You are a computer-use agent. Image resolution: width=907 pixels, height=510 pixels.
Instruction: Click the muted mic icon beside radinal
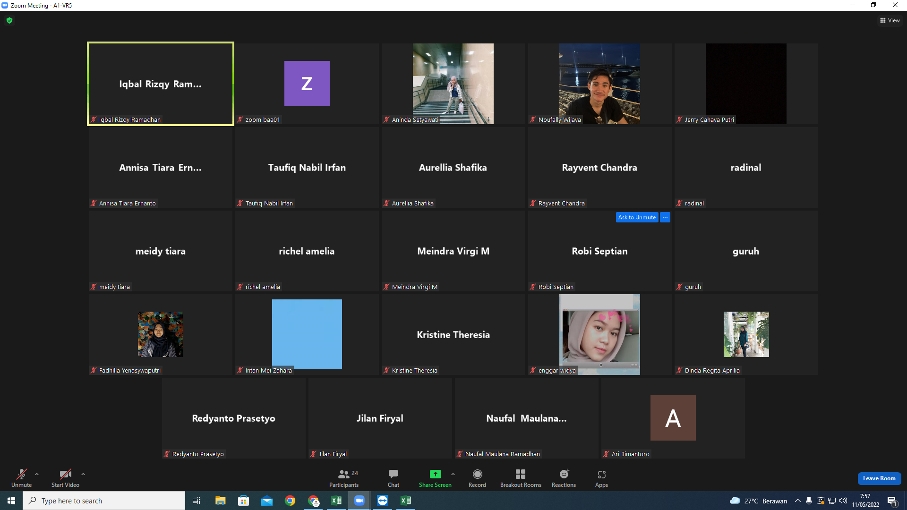pyautogui.click(x=679, y=204)
